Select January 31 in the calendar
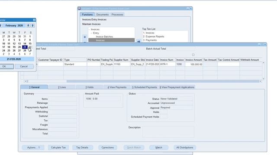The width and height of the screenshot is (277, 155). pos(25,36)
